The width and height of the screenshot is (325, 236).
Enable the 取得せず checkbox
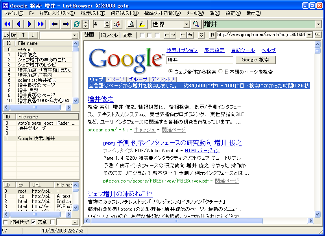pos(6,222)
